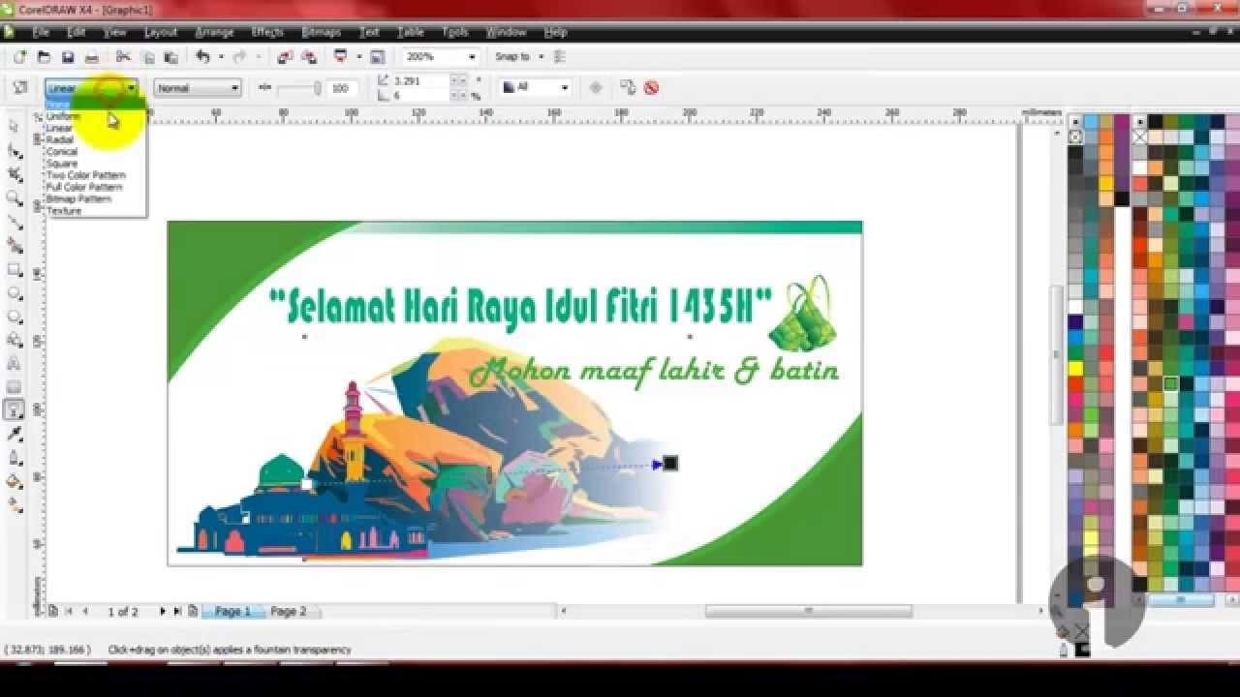
Task: Click the Undo button on the toolbar
Action: pyautogui.click(x=203, y=56)
